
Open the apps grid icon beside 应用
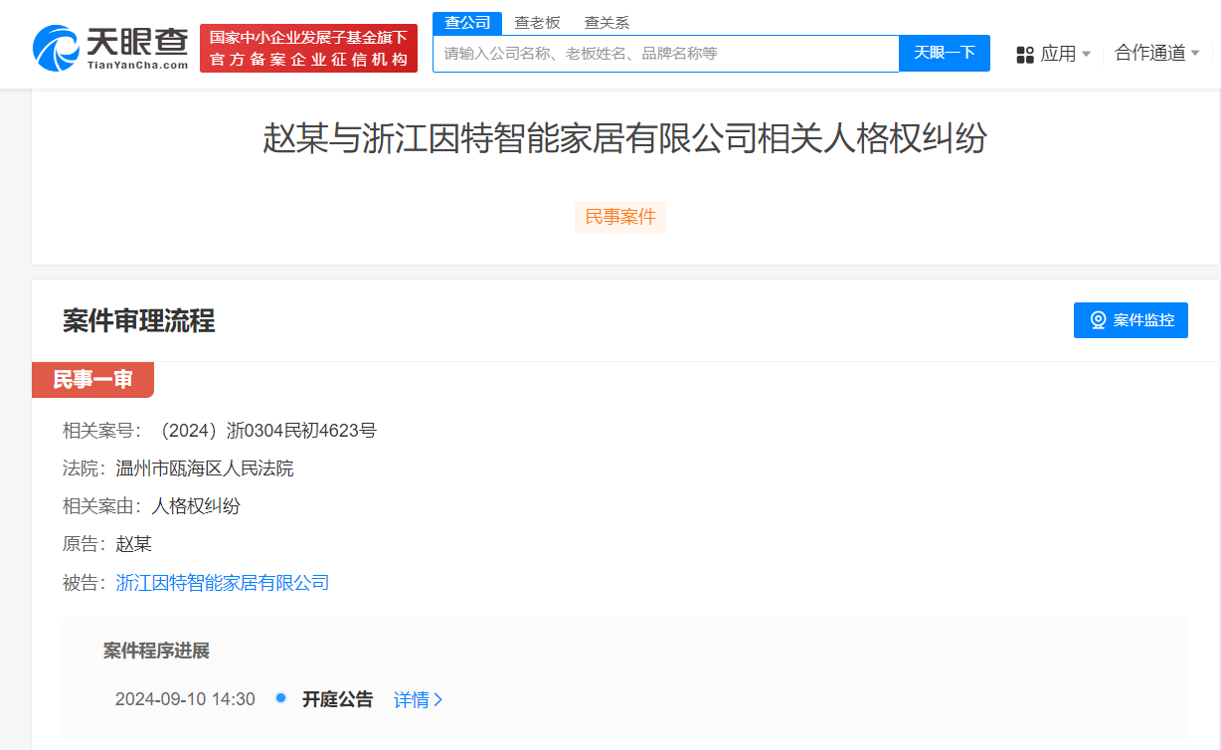tap(1024, 55)
